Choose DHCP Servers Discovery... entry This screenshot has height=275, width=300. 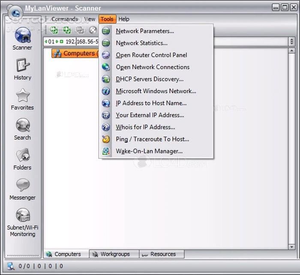coord(156,79)
